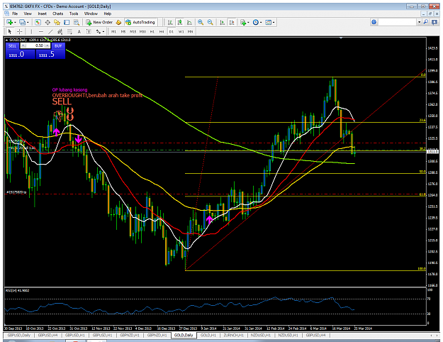Switch chart to Line Chart mode
The width and height of the screenshot is (443, 342).
(x=189, y=22)
